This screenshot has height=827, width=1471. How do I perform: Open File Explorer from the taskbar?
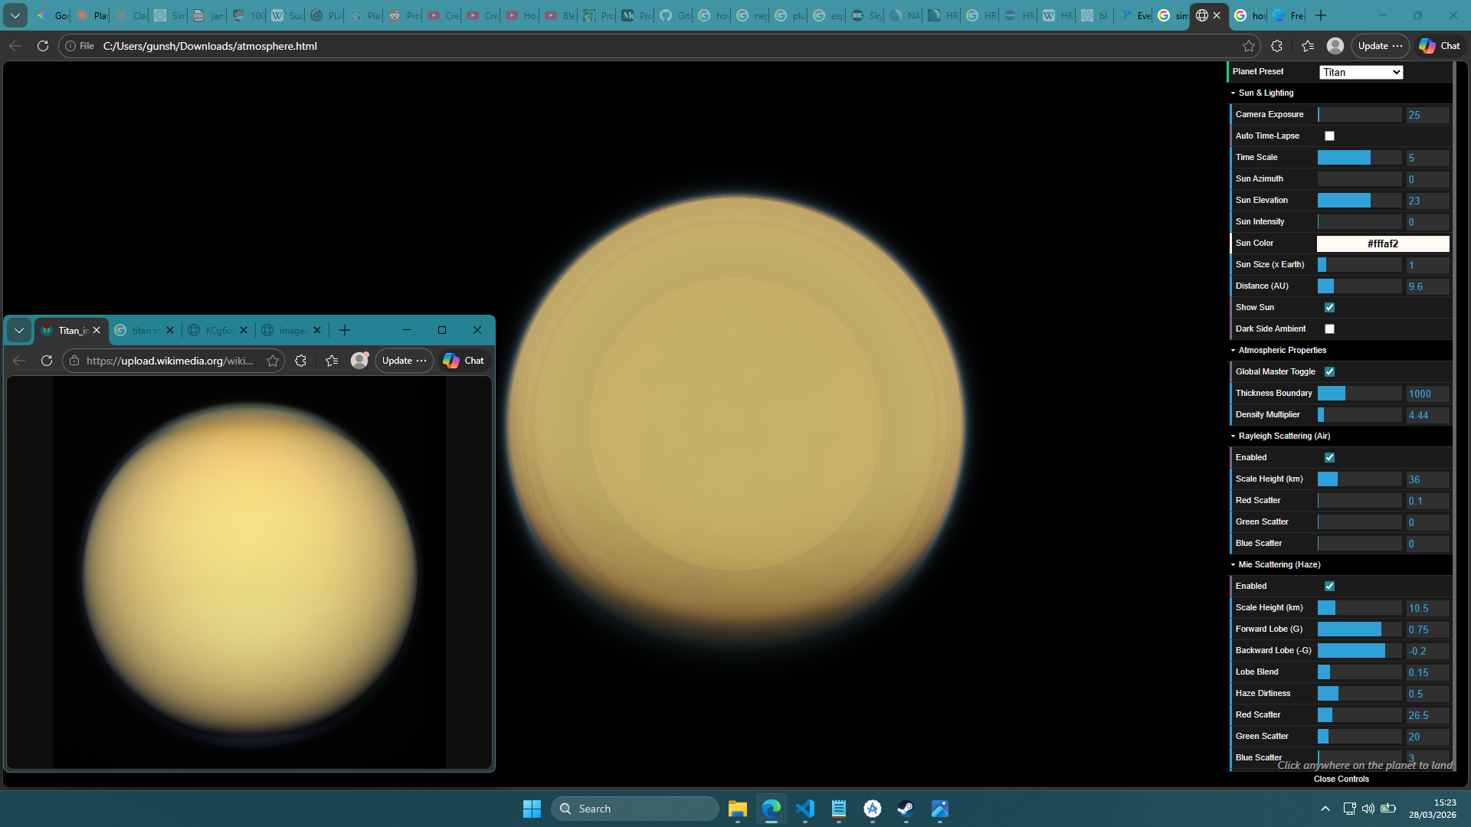click(x=737, y=809)
